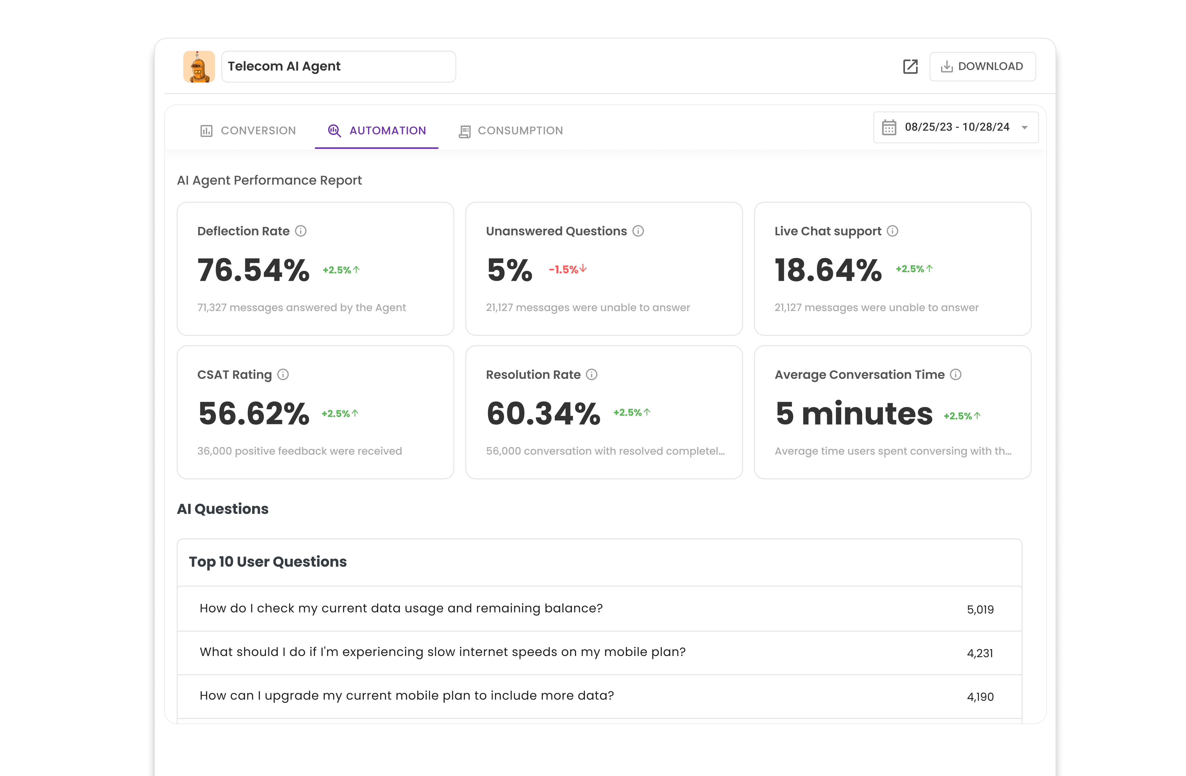Click the robot agent avatar

pyautogui.click(x=199, y=66)
